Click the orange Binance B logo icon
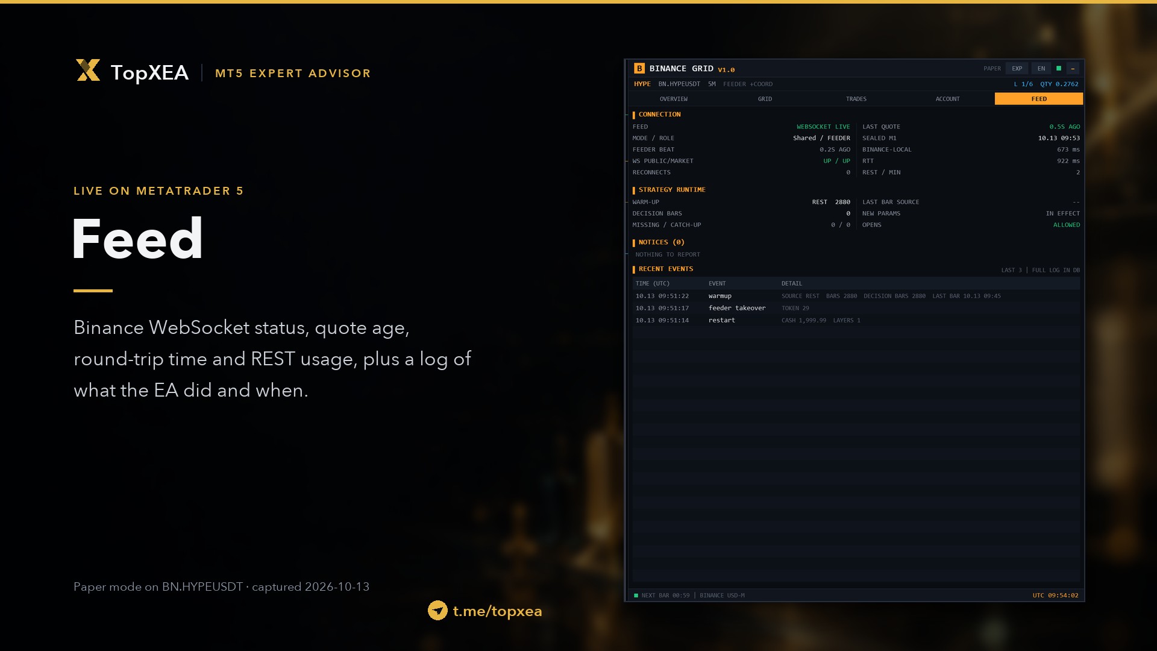 coord(639,69)
